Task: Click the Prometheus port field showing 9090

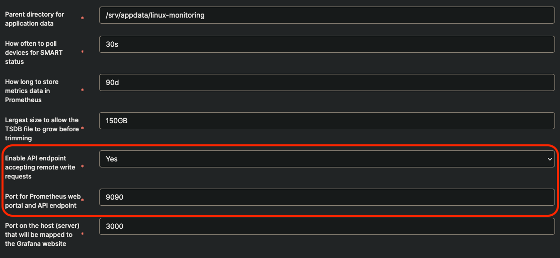Action: (327, 197)
